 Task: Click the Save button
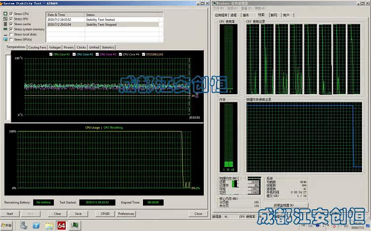point(78,214)
